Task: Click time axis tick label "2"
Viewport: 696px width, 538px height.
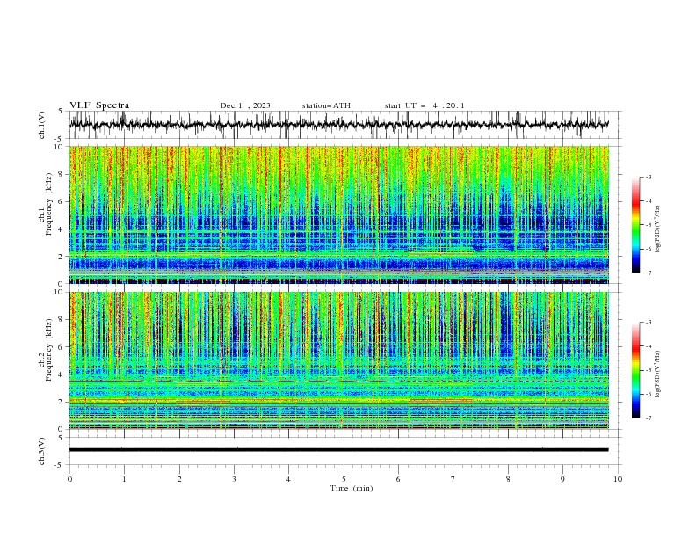Action: coord(179,479)
